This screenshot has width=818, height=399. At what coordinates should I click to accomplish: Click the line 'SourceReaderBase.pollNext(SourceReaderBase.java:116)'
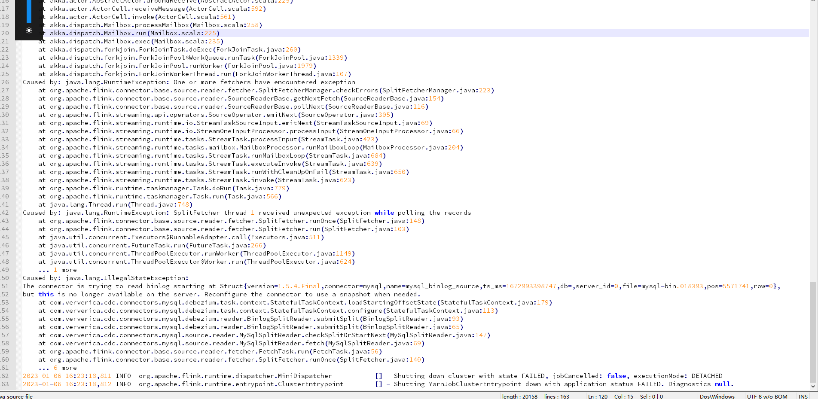(233, 107)
